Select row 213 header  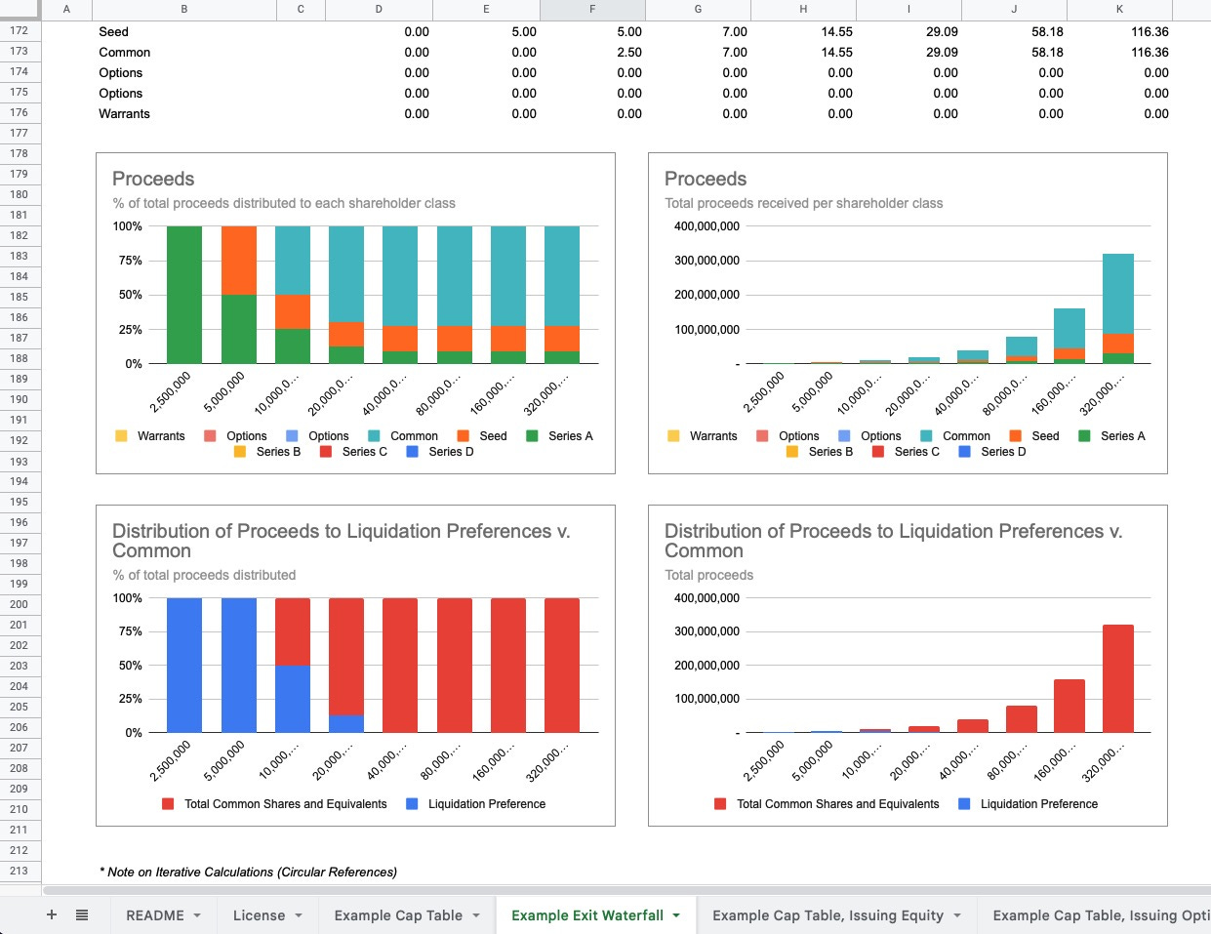click(x=17, y=871)
